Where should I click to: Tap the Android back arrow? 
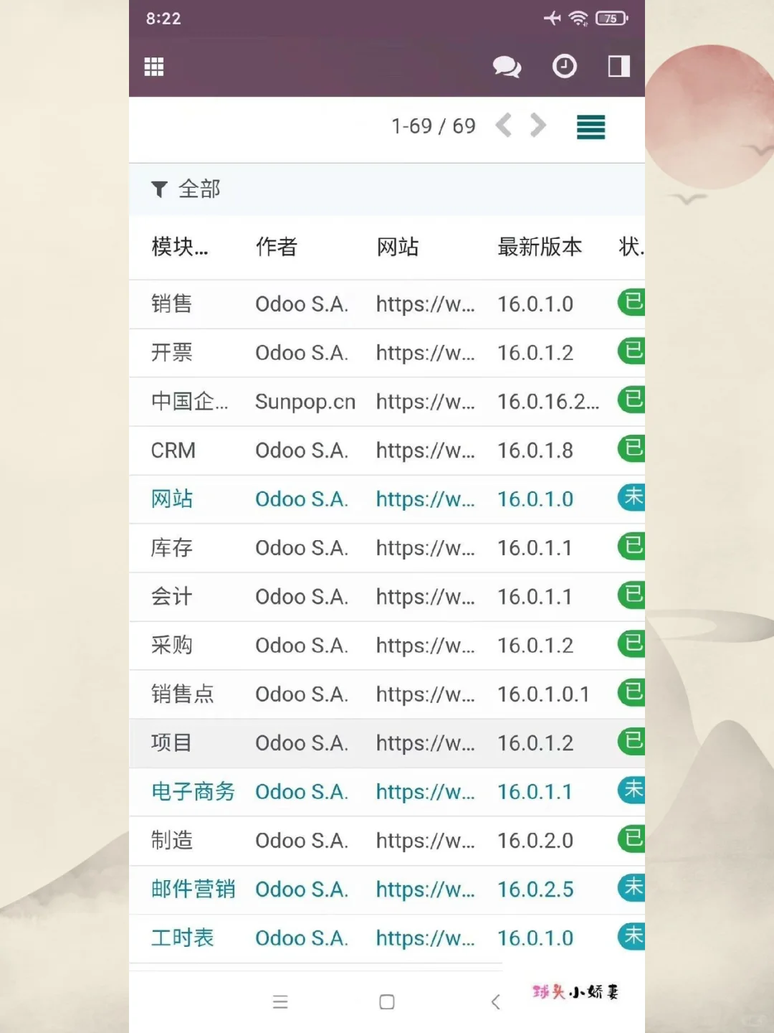496,1001
